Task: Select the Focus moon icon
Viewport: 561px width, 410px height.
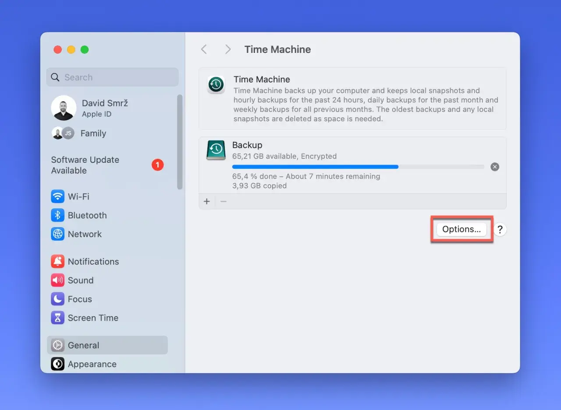Action: click(57, 299)
